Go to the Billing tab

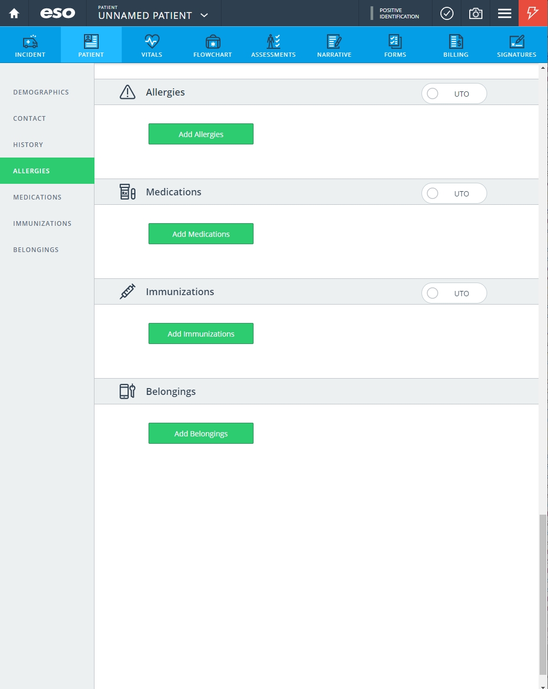456,45
